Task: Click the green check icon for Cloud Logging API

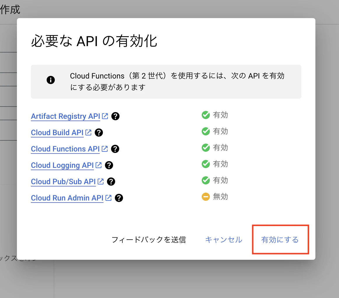Action: 206,164
